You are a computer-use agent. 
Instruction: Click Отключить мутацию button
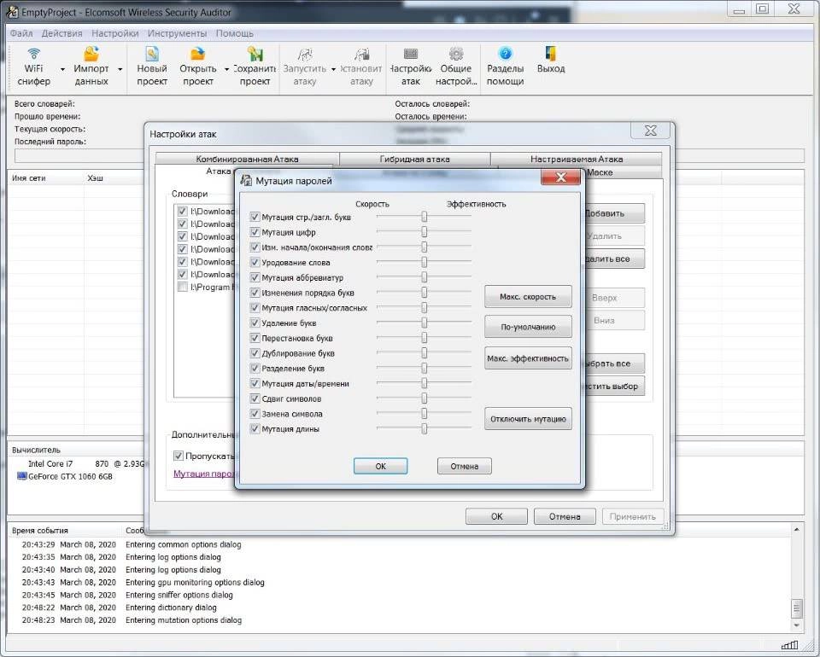[x=528, y=419]
